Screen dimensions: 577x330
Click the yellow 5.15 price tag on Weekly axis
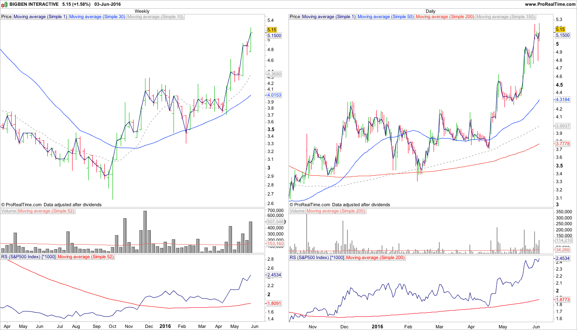tap(272, 30)
